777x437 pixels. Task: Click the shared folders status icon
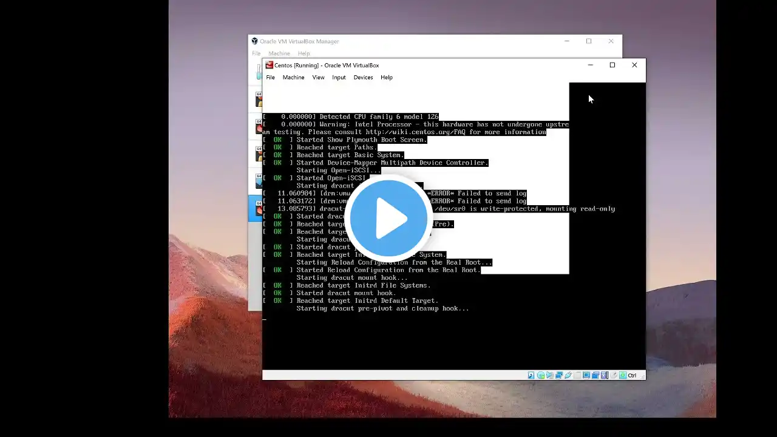coord(577,375)
